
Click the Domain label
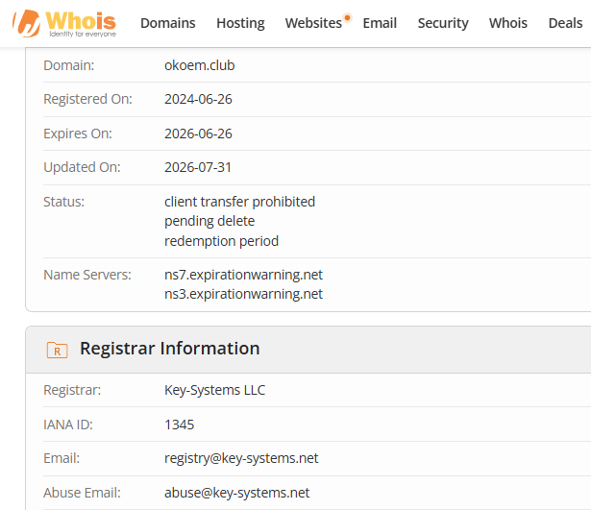point(68,65)
